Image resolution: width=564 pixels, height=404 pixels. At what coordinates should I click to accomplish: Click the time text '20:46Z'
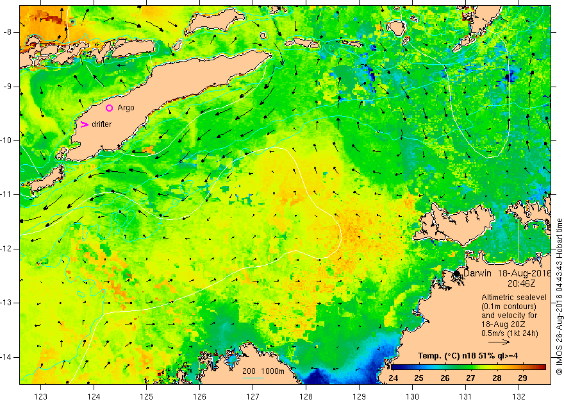click(521, 283)
